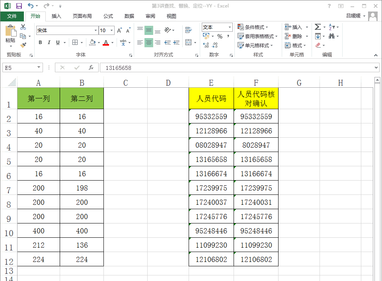Click the 删除 delete button
This screenshot has width=382, height=281.
pyautogui.click(x=295, y=36)
